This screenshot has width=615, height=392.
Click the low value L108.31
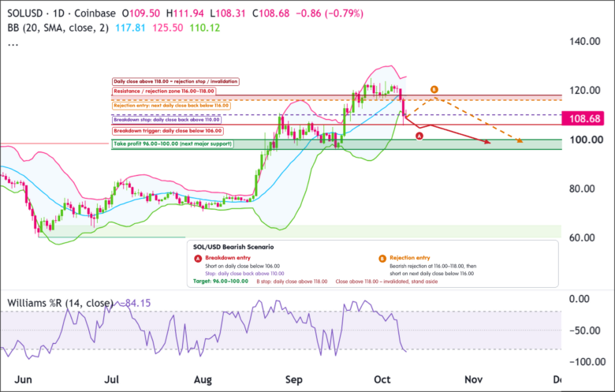228,13
